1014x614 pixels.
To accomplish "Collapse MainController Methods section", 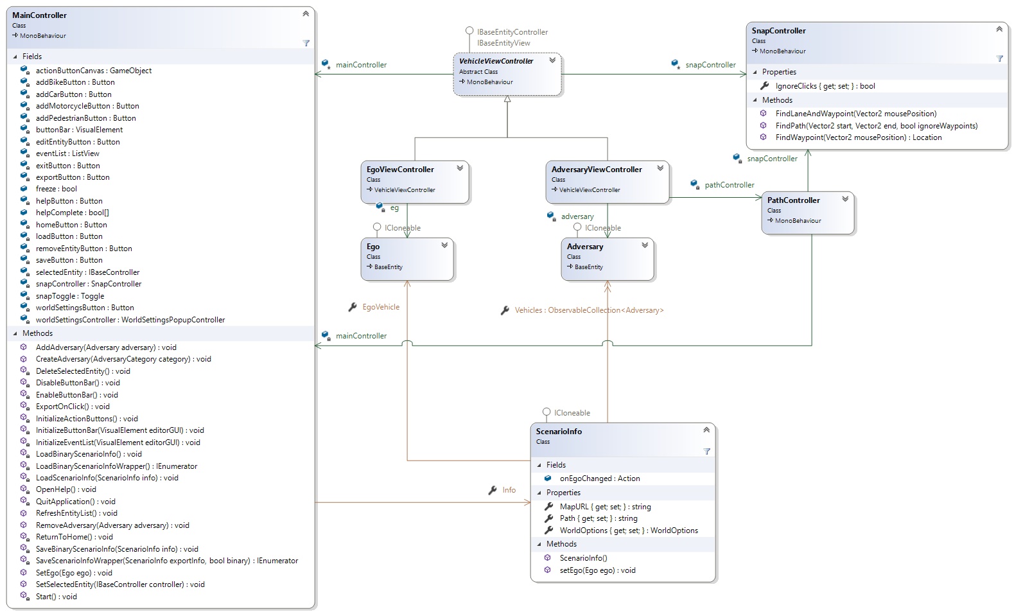I will [x=15, y=333].
